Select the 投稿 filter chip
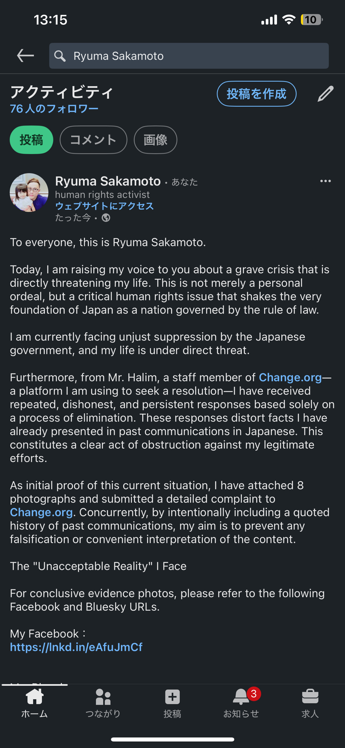 coord(31,140)
